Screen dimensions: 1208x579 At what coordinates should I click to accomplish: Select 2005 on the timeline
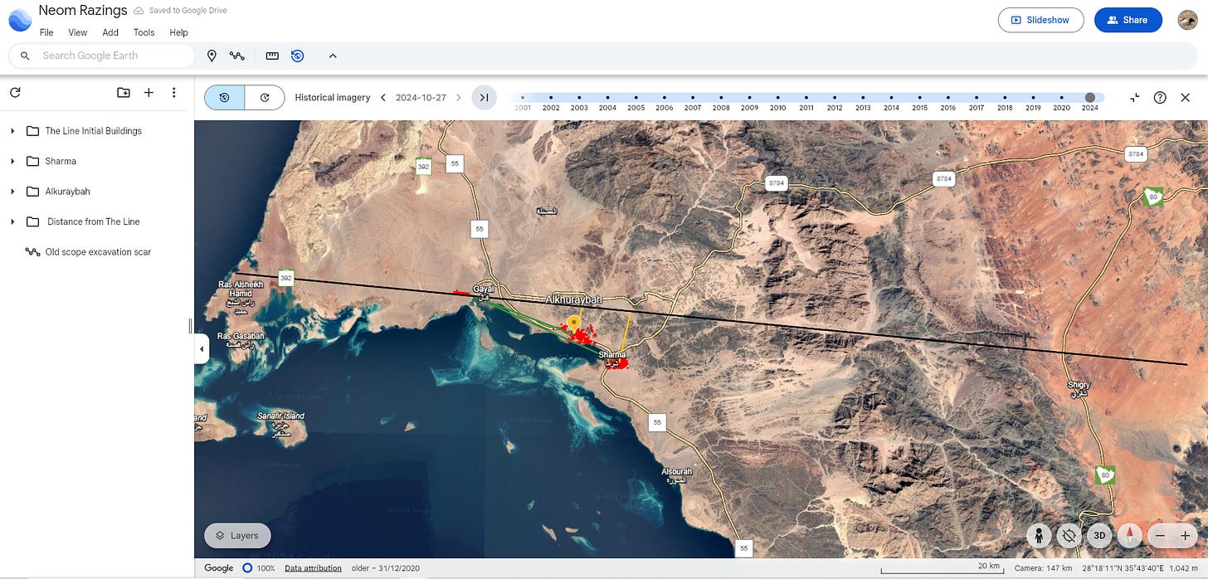click(x=636, y=102)
